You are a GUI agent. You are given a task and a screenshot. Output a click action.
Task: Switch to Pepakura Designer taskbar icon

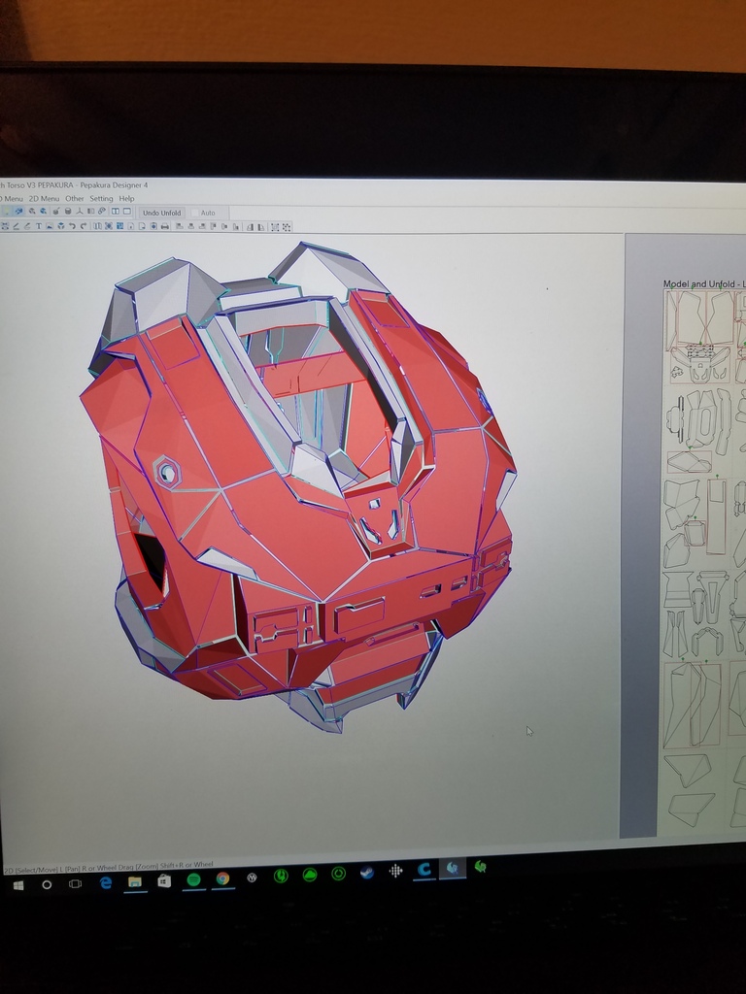click(x=453, y=869)
